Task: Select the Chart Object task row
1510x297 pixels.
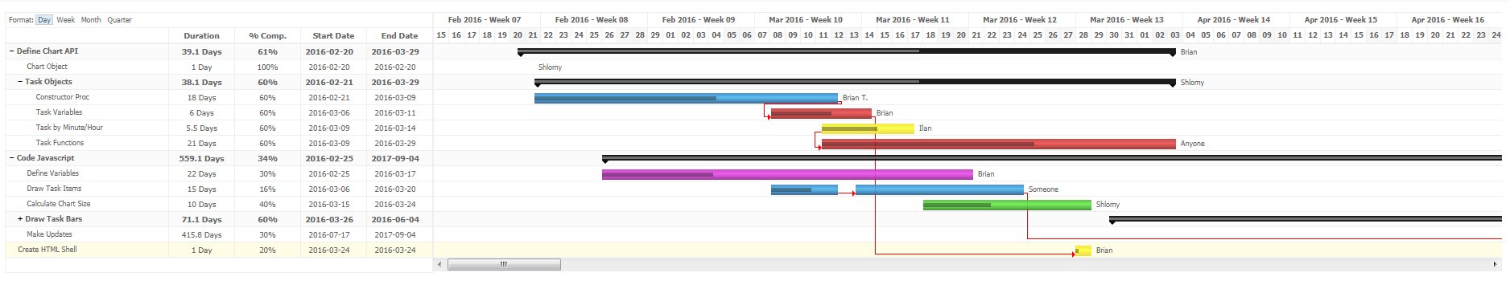Action: [219, 67]
